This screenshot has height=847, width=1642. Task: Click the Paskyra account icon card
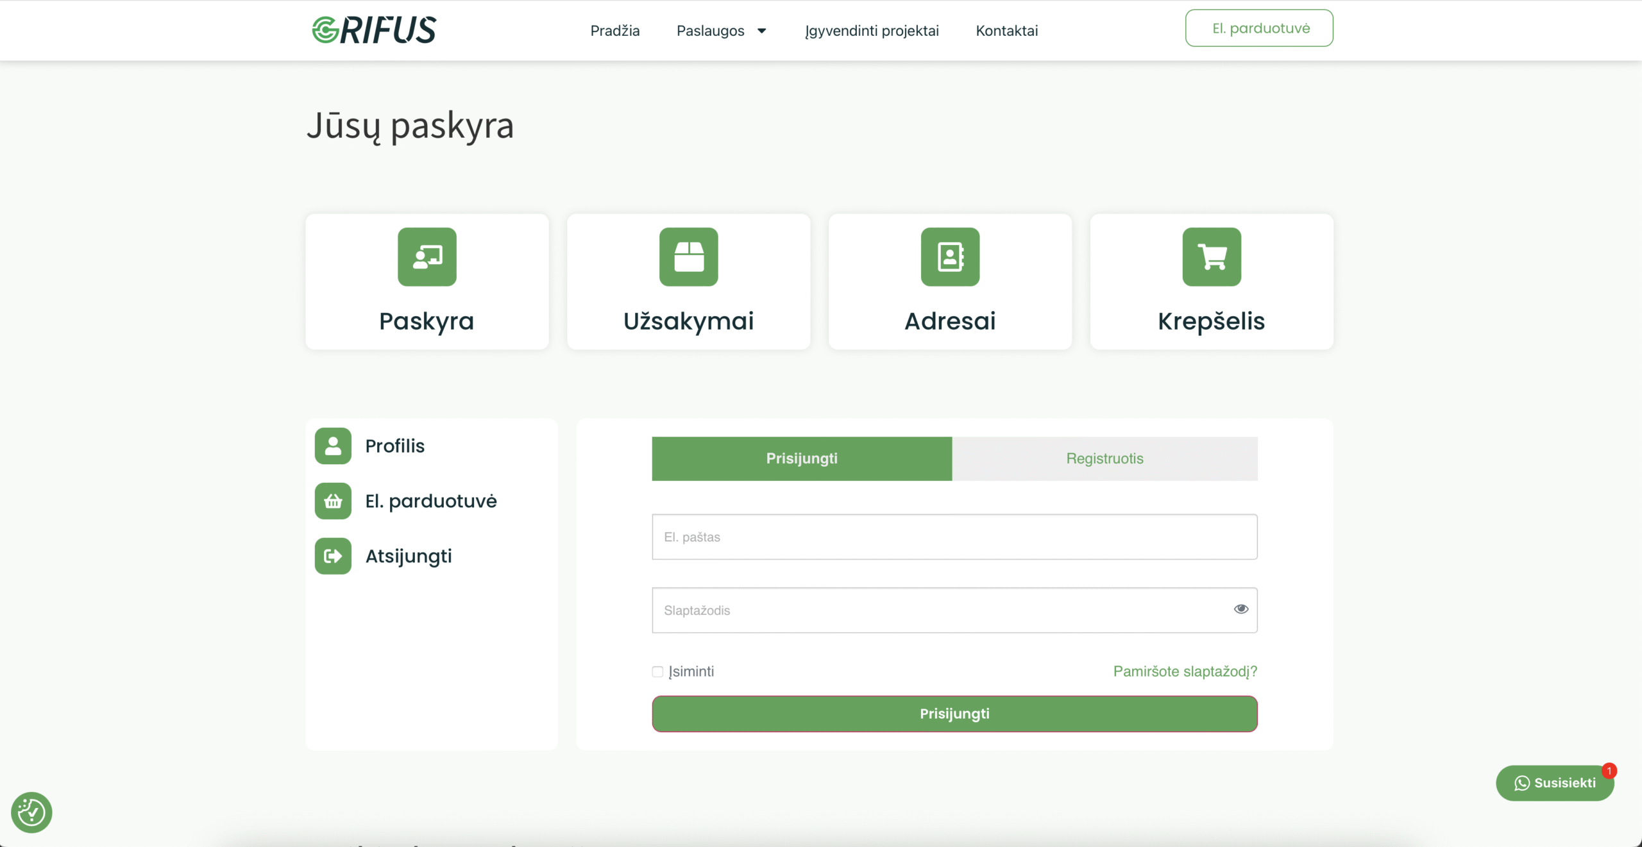[x=427, y=257]
